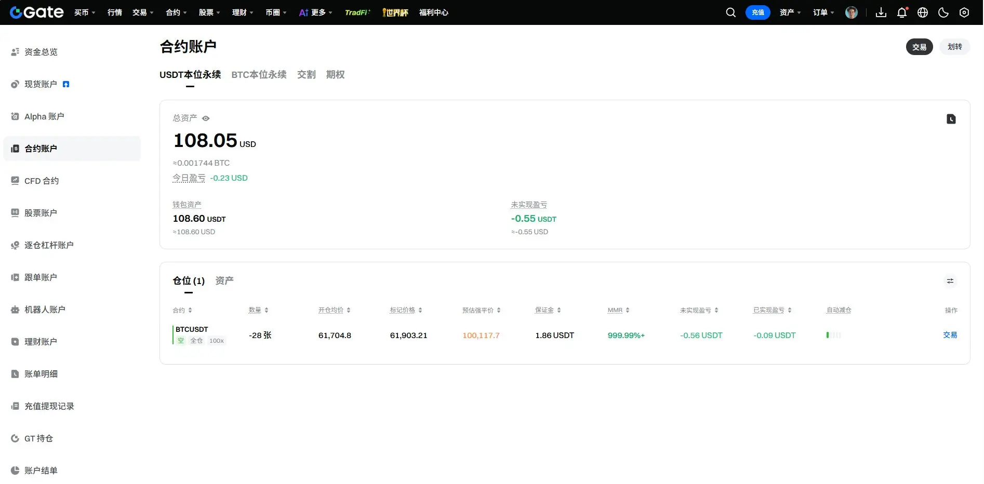Open the BTCUSDT contract name

(192, 329)
